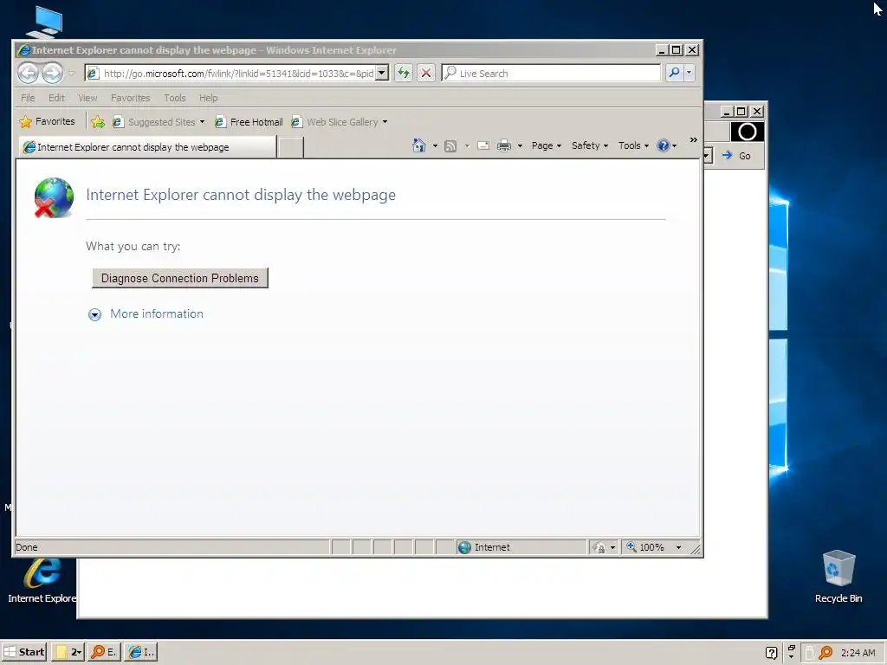This screenshot has height=665, width=887.
Task: Go back with the Back arrow button
Action: point(28,73)
